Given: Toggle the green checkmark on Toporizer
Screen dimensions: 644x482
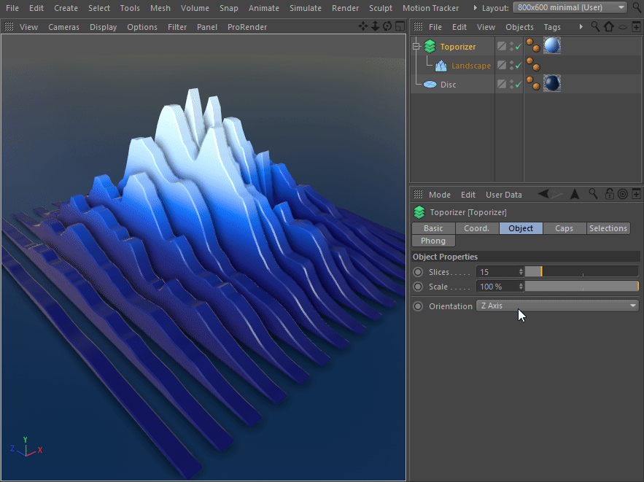Looking at the screenshot, I should 517,45.
